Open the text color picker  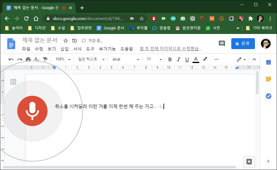[196, 59]
